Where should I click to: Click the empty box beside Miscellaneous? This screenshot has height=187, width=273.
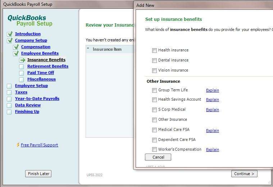[x=22, y=79]
